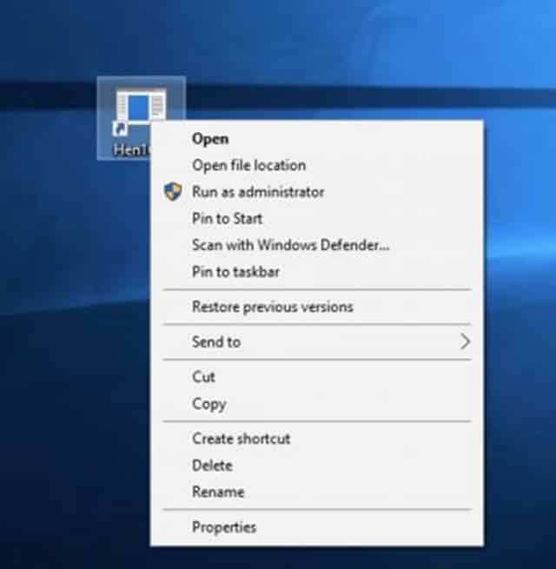Select Open file location
Image resolution: width=556 pixels, height=569 pixels.
(248, 165)
